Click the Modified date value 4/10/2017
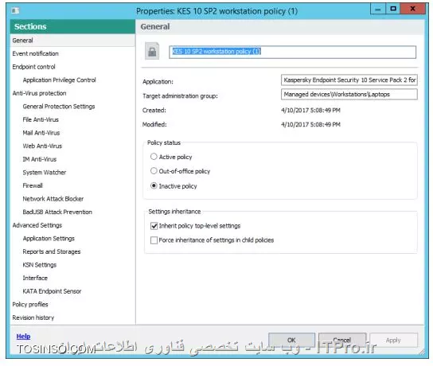Viewport: 433px width, 366px height. 310,124
